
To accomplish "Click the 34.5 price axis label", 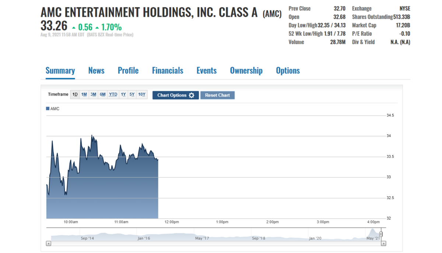I will coord(390,115).
